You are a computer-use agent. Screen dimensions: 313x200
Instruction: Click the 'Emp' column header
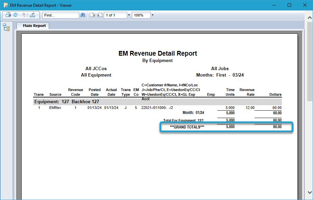tap(211, 95)
